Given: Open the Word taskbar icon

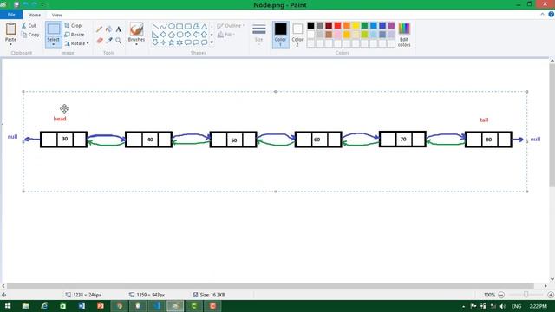Looking at the screenshot, I should coord(82,306).
